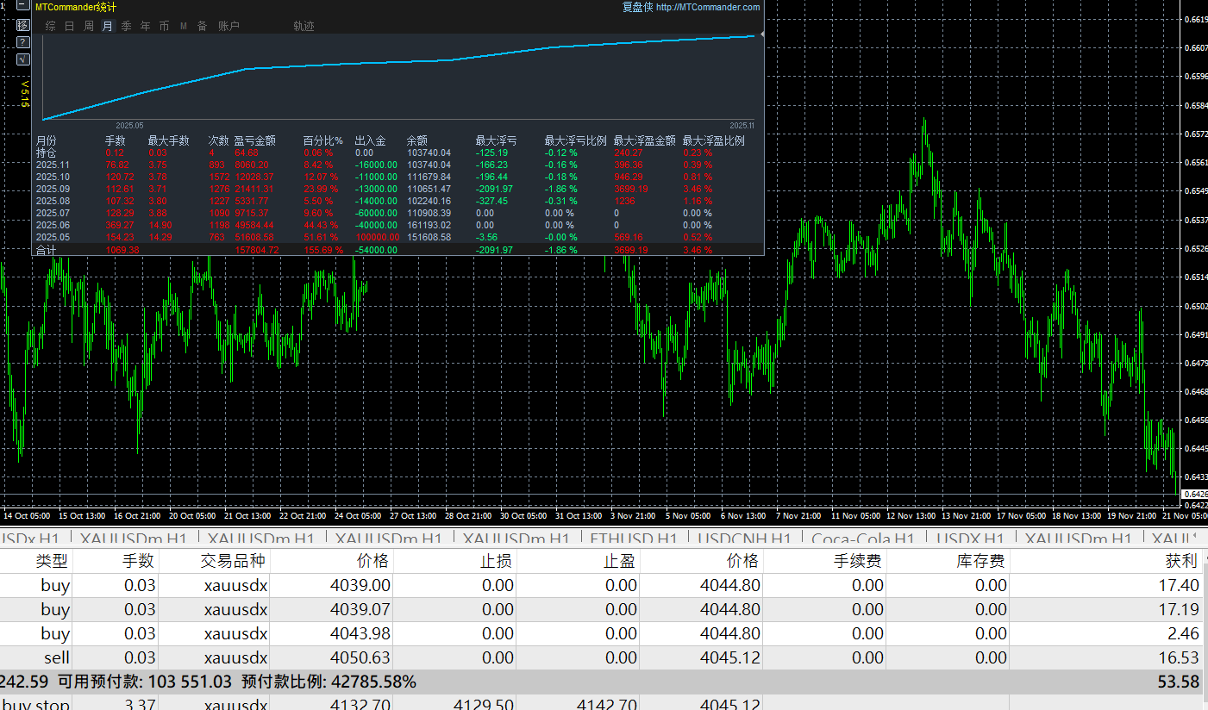Viewport: 1208px width, 710px height.
Task: Select the 日 daily statistics tab
Action: (69, 27)
